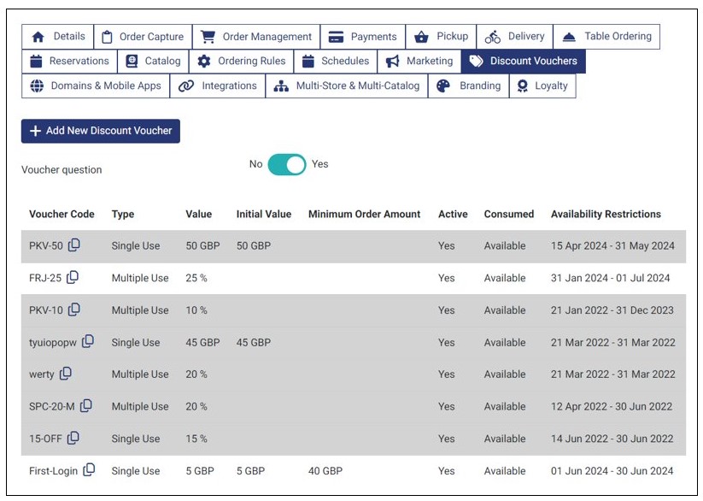Click the SPC-20-M voucher code text
Screen dimensions: 703x501
tap(52, 407)
